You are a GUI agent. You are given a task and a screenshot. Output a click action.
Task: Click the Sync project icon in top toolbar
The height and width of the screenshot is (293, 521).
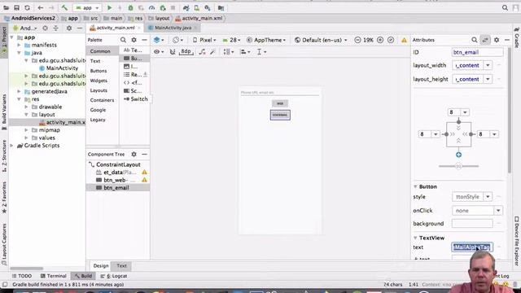[27, 7]
